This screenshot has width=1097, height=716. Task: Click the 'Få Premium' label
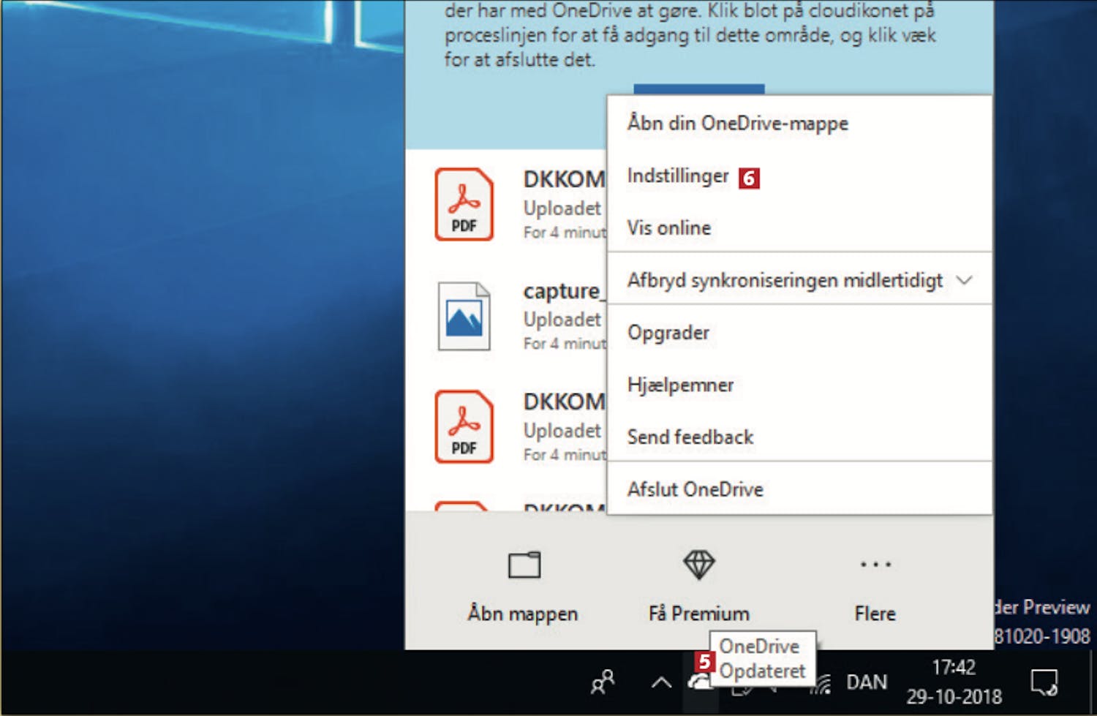699,613
